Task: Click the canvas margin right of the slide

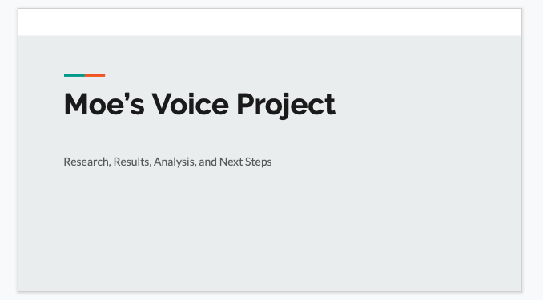Action: (533, 150)
